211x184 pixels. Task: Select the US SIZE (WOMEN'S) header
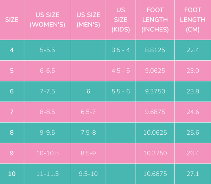coord(47,20)
